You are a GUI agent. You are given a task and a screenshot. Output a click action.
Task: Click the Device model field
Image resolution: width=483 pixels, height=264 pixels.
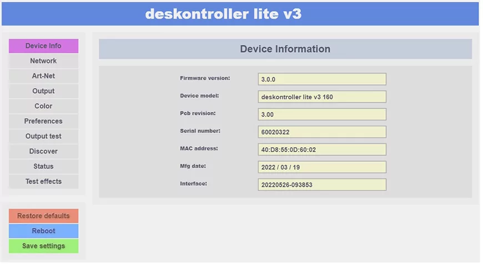coord(322,97)
